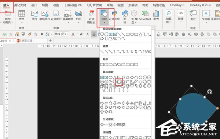Switch to the 动画 animations tab
This screenshot has width=220, height=139.
point(56,5)
